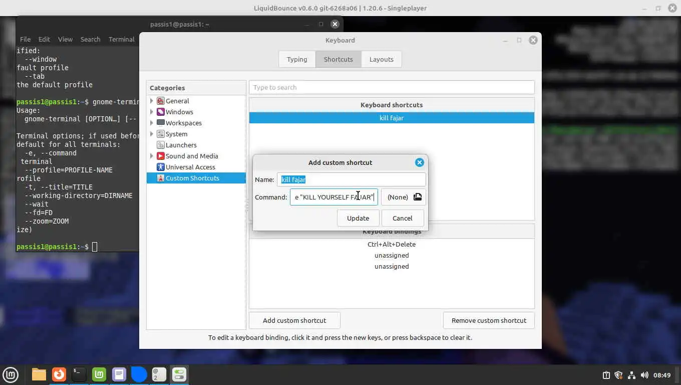
Task: Expand the Windows category
Action: point(152,112)
